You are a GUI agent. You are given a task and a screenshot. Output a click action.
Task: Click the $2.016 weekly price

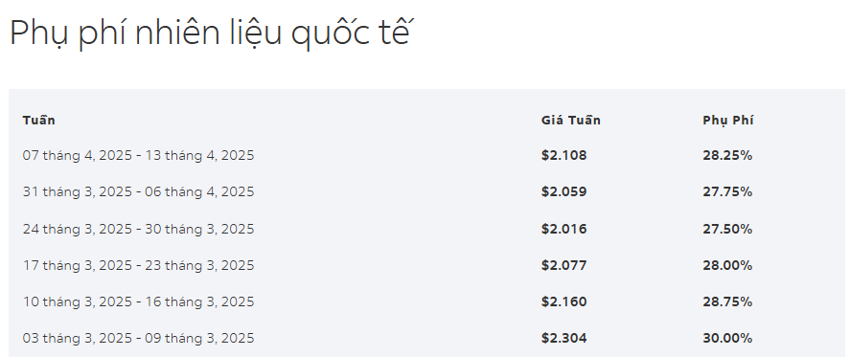[x=563, y=229]
